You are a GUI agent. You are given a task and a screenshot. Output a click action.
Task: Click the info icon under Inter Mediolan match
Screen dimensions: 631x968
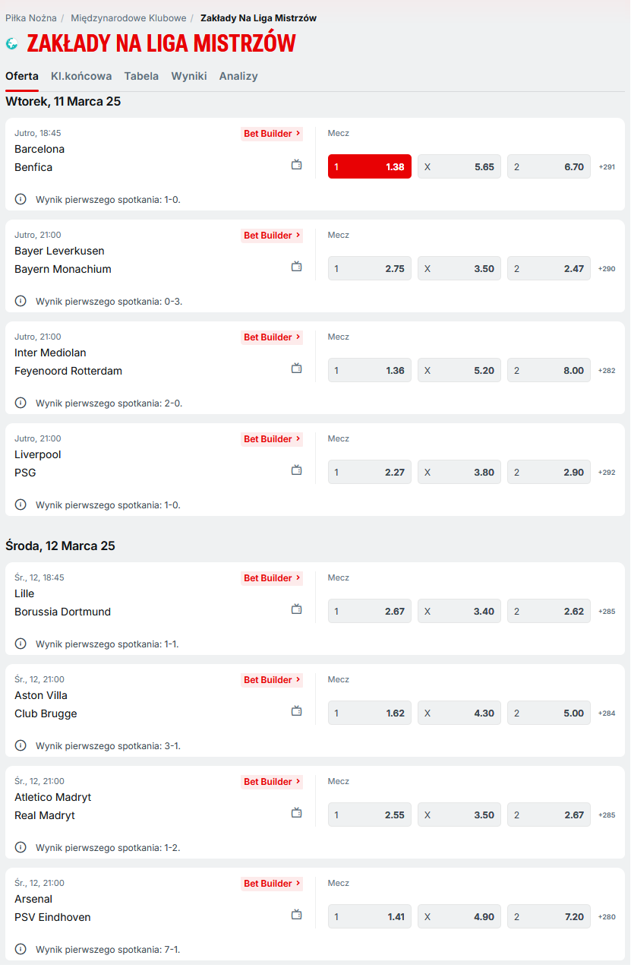[21, 403]
